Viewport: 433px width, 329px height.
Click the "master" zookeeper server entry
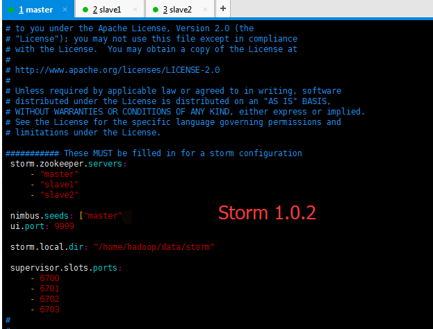(59, 174)
